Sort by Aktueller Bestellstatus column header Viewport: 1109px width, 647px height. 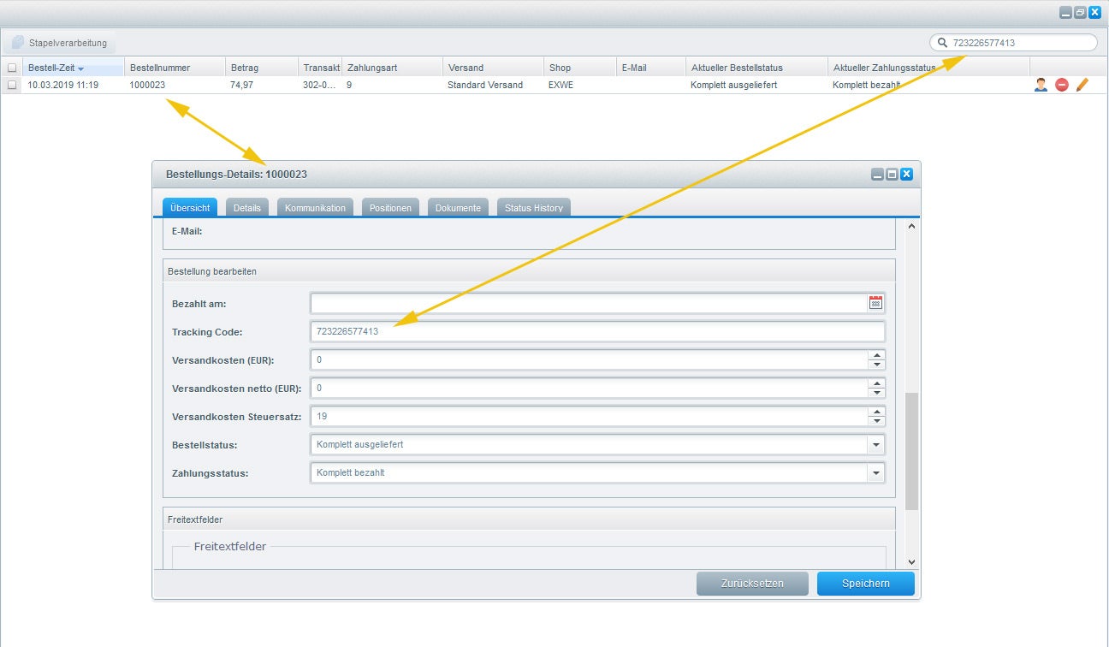point(756,68)
